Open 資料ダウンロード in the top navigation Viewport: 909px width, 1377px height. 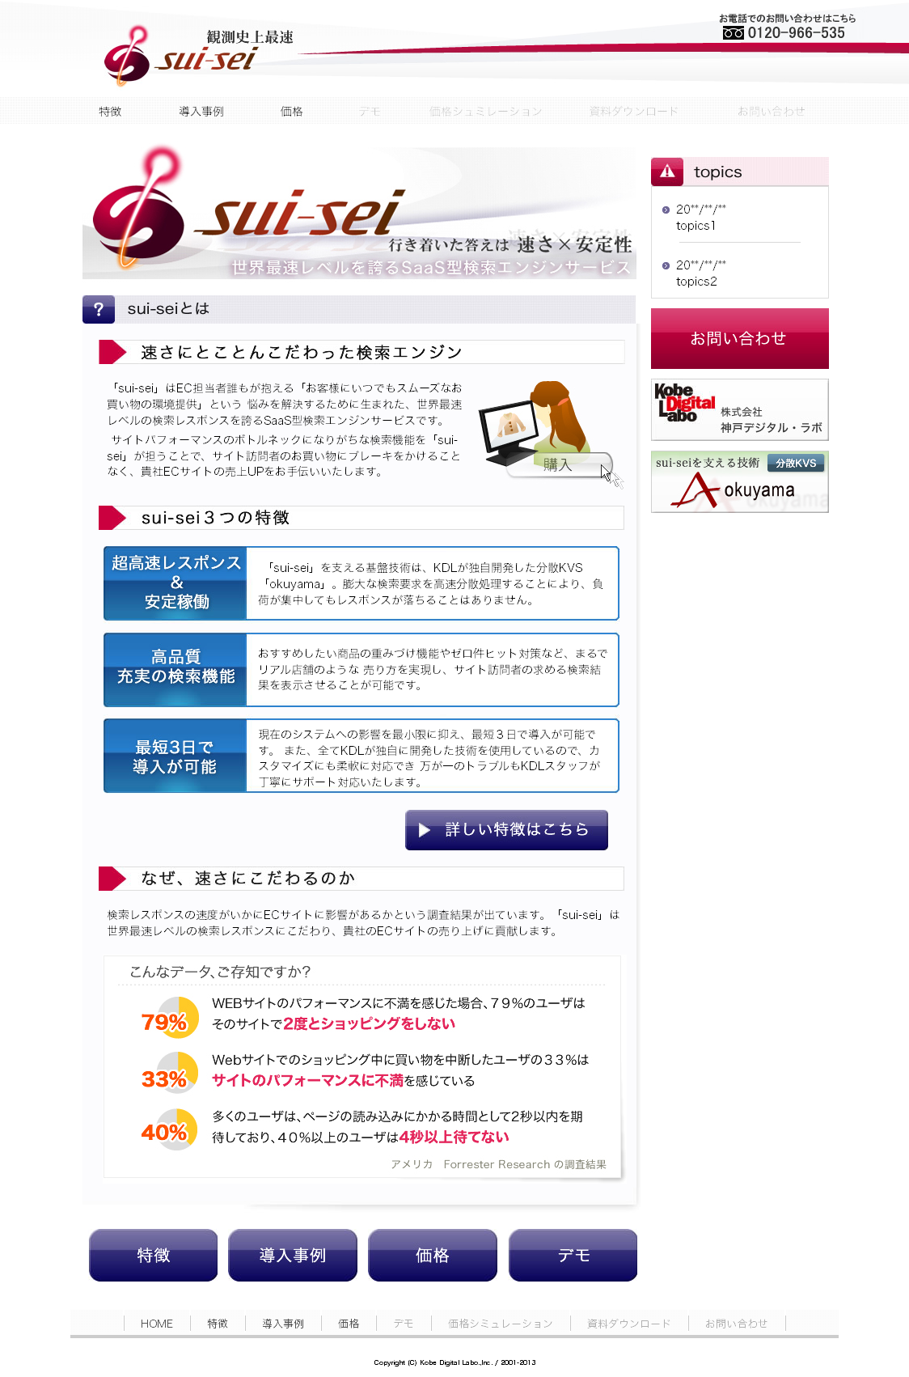(x=634, y=112)
